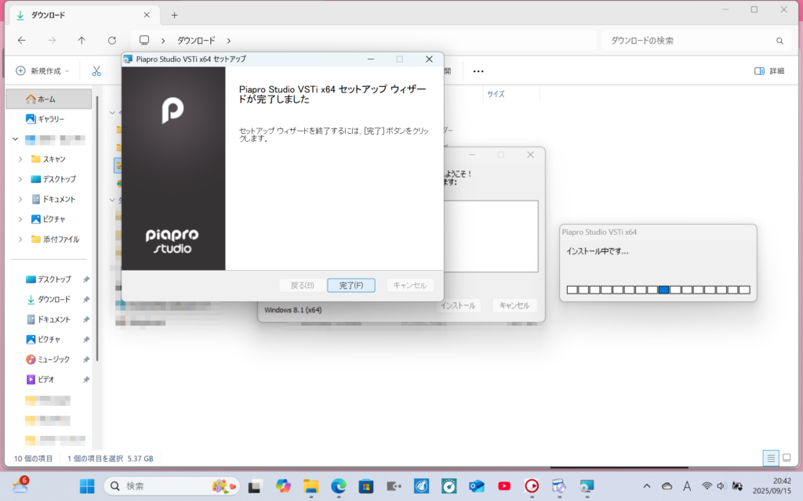
Task: Open the three-dots more options menu
Action: 478,71
